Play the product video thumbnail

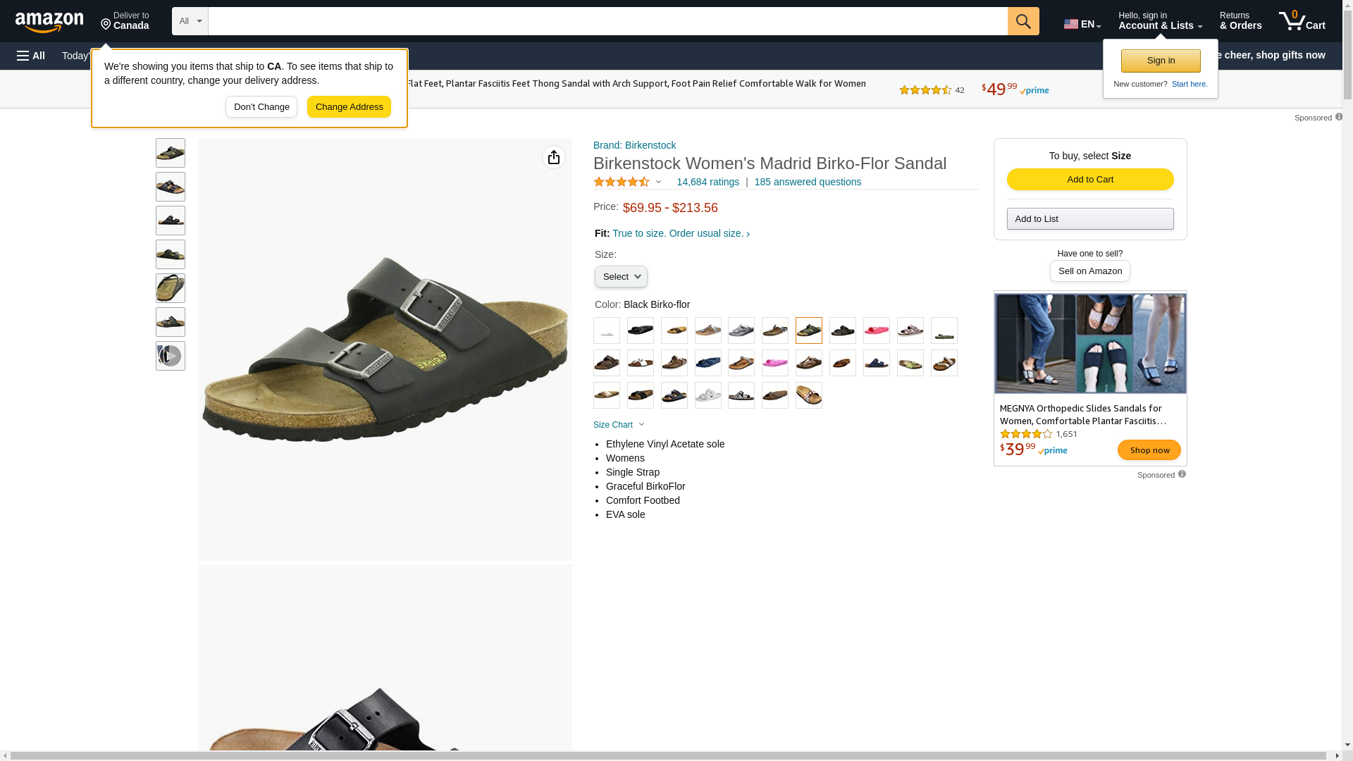tap(171, 356)
